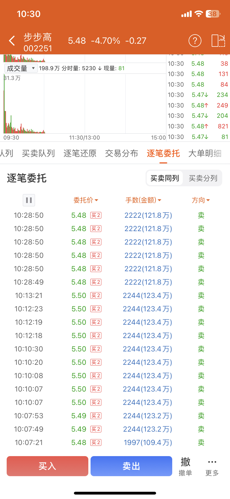Viewport: 230px width, 499px height.
Task: Tap the 10:30 5.47↓ 204 tick row
Action: coord(198,116)
